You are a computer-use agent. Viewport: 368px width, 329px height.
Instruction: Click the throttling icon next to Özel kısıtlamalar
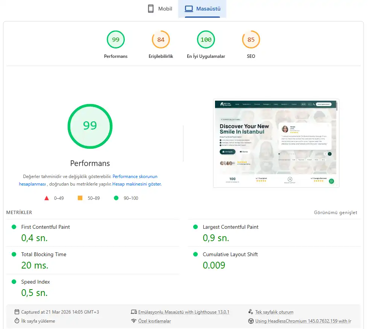tap(134, 321)
